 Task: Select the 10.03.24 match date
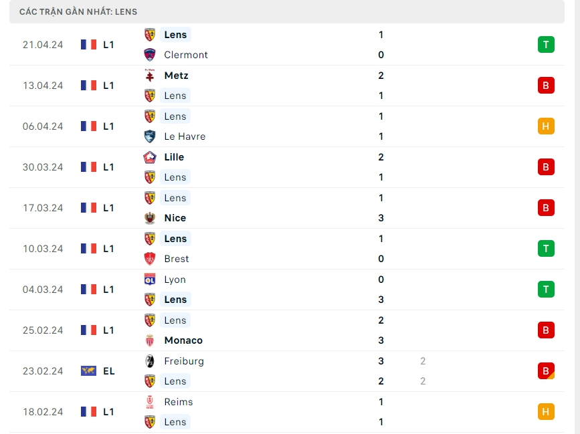tap(43, 249)
